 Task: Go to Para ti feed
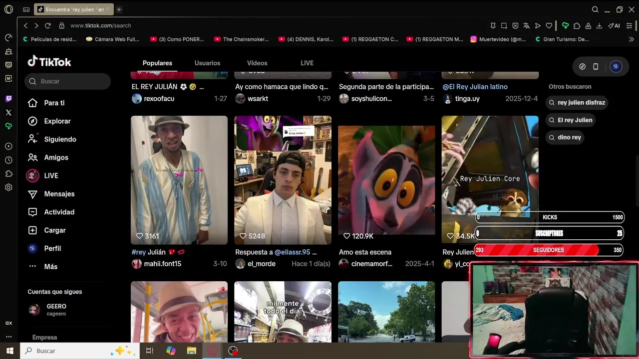pos(46,103)
